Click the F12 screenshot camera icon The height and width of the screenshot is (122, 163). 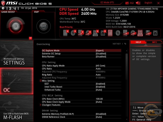(x=127, y=3)
